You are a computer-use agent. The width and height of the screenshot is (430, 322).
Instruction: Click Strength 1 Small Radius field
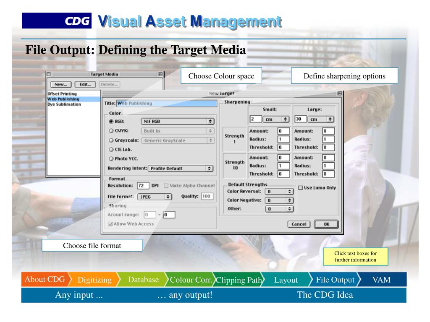click(x=283, y=139)
